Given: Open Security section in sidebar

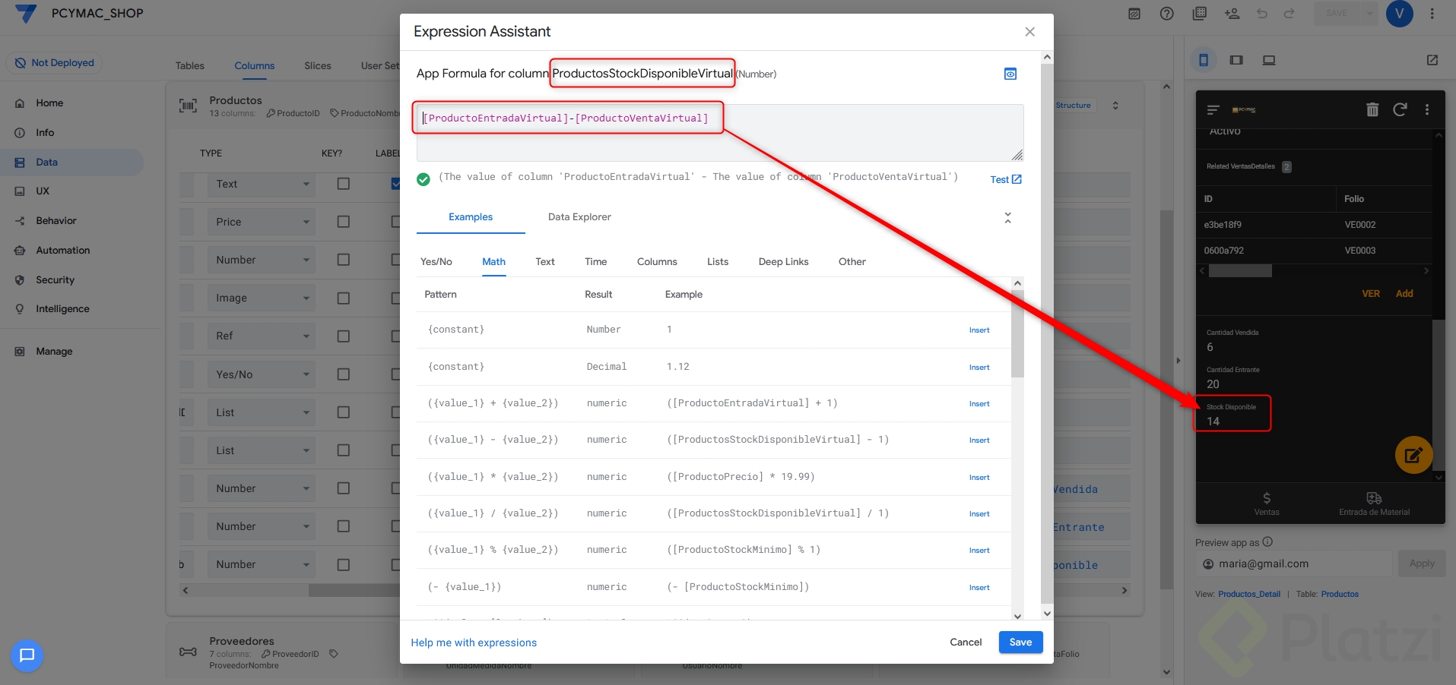Looking at the screenshot, I should (x=56, y=280).
